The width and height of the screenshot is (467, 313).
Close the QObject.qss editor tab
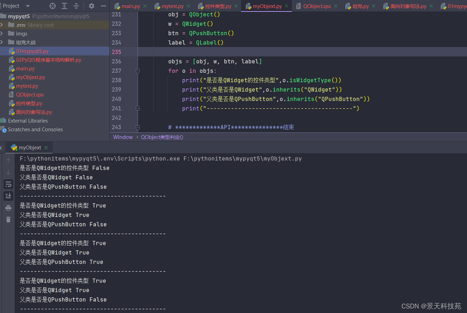click(336, 6)
